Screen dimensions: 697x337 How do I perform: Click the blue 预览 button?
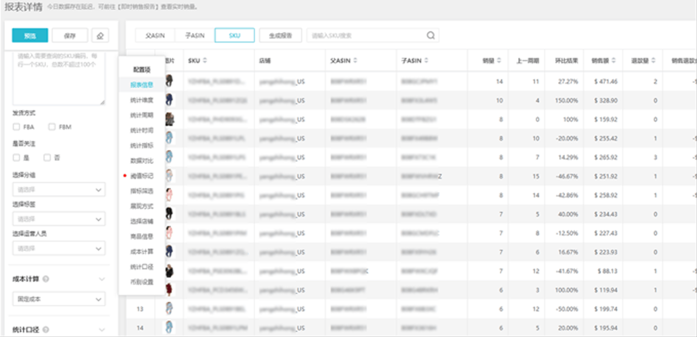tap(30, 35)
